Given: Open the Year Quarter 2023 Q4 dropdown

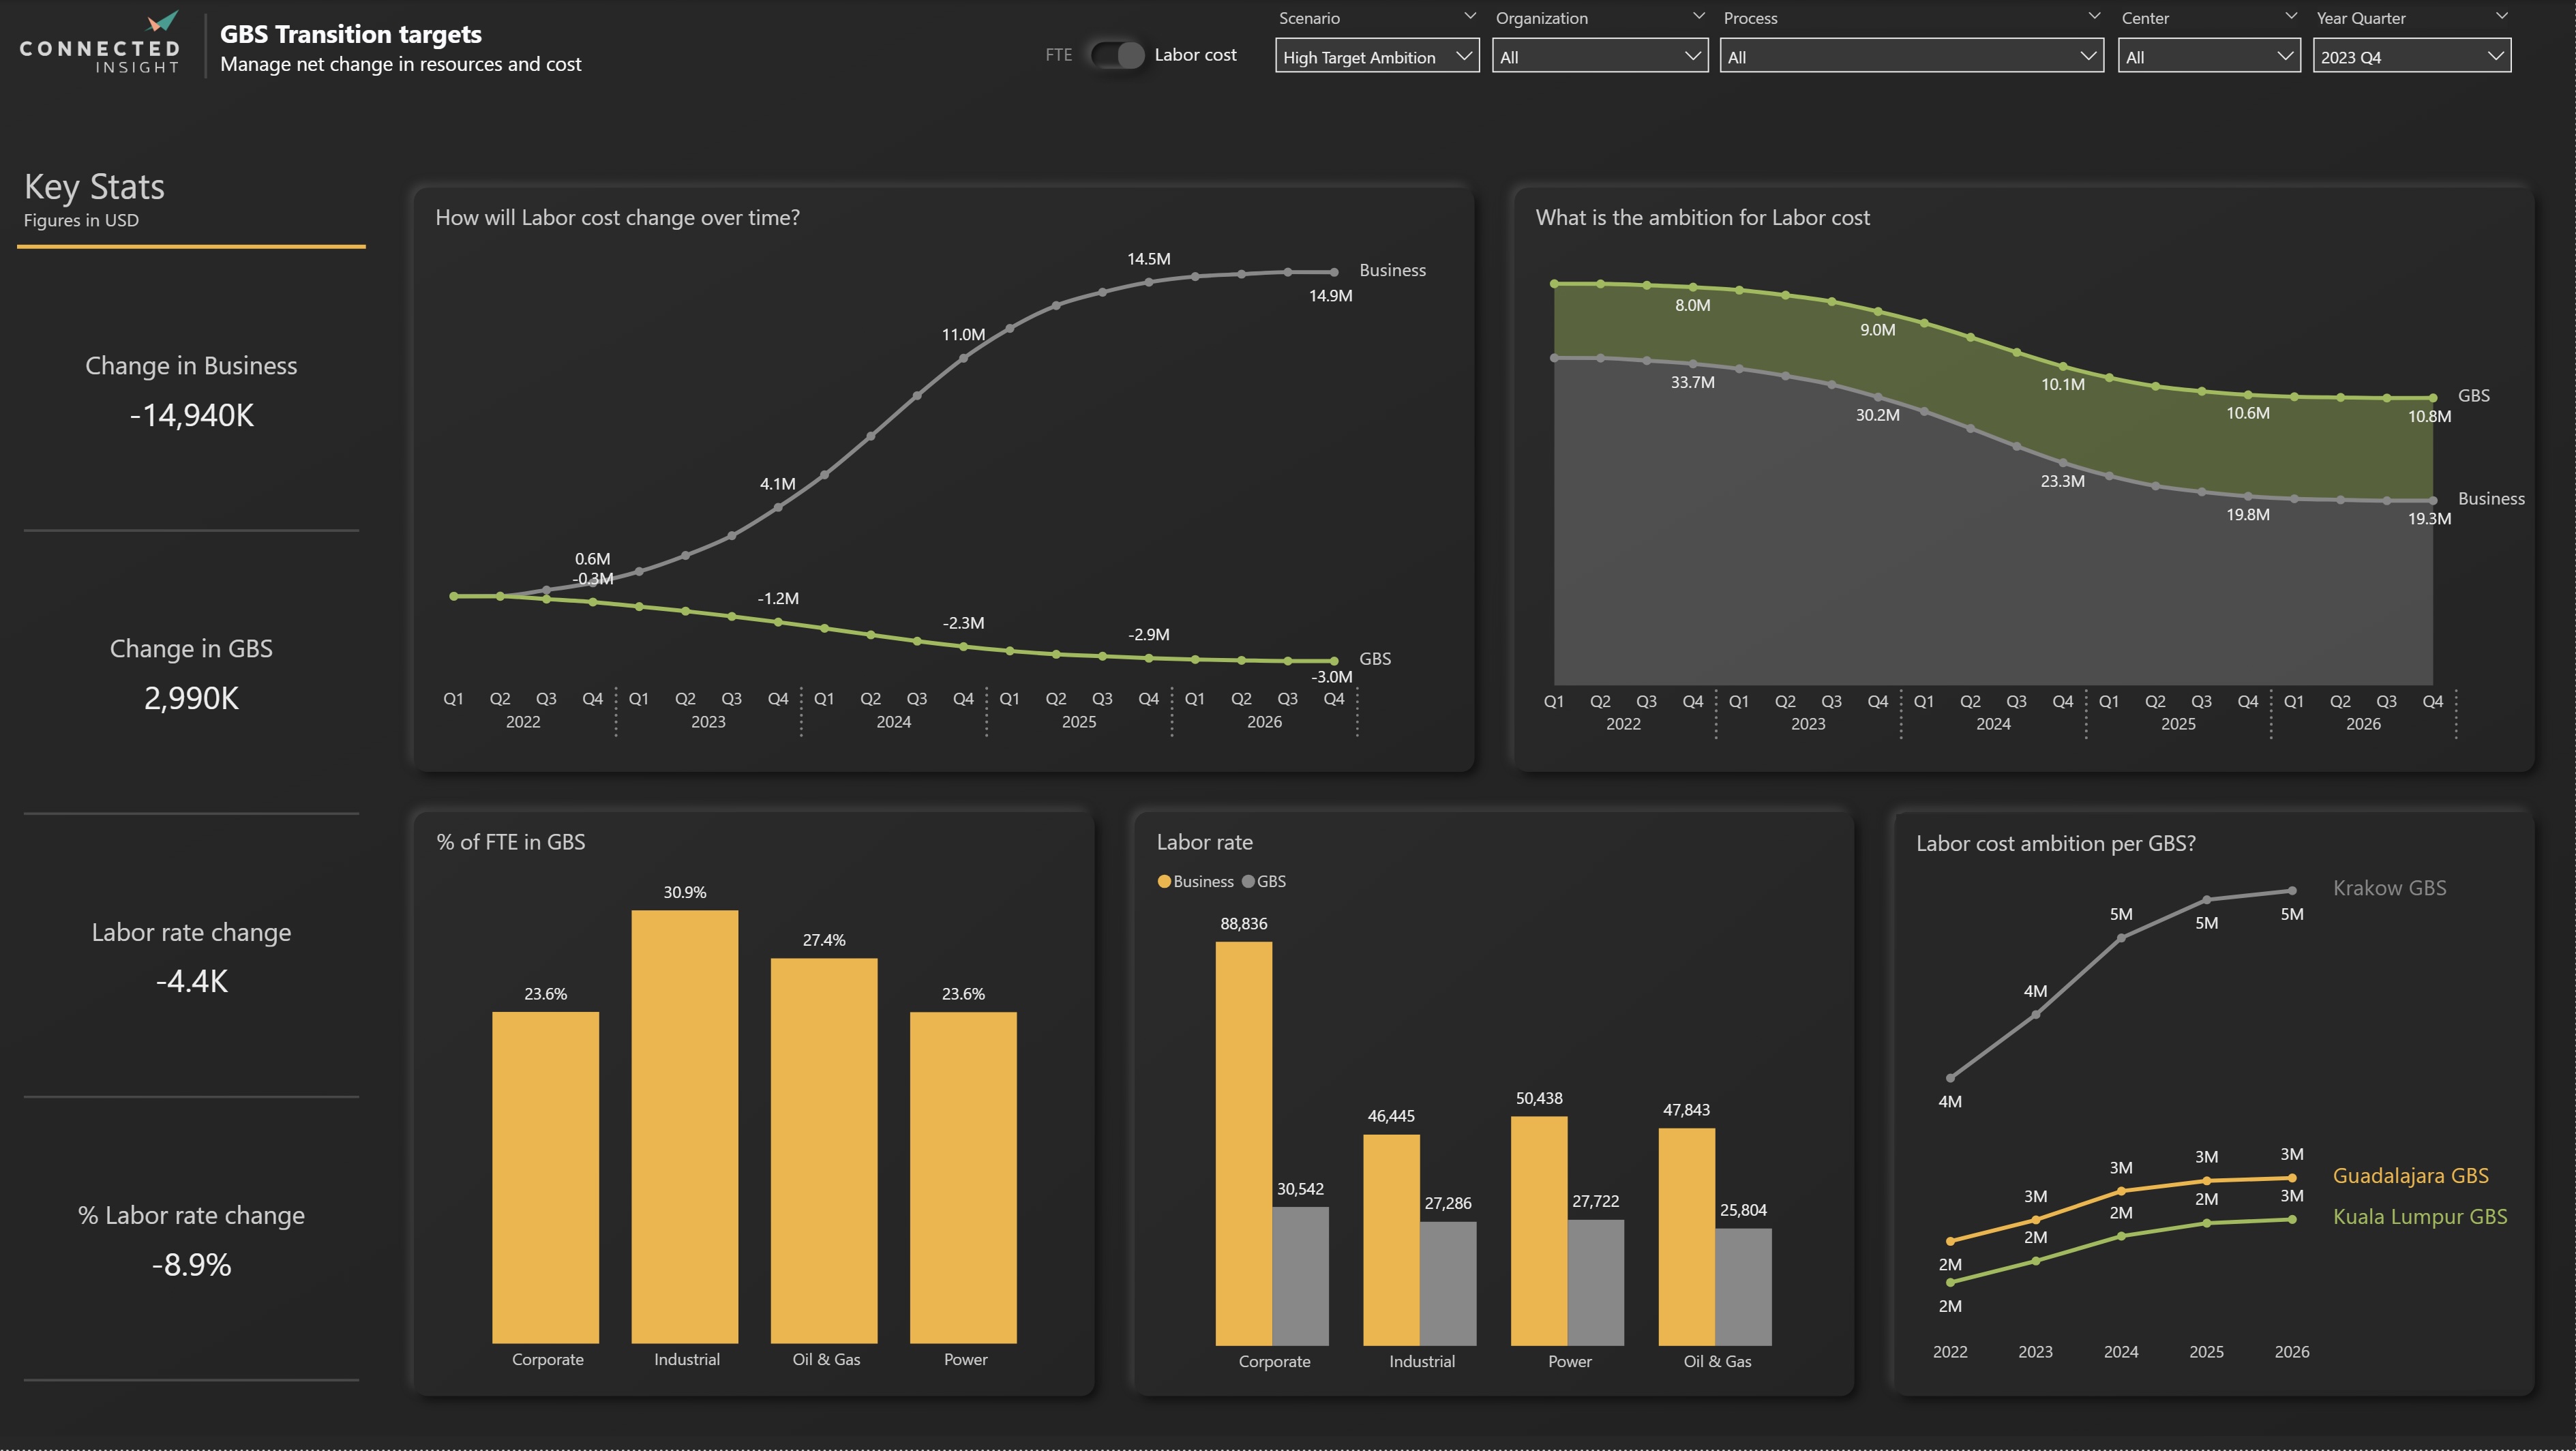Looking at the screenshot, I should point(2411,57).
